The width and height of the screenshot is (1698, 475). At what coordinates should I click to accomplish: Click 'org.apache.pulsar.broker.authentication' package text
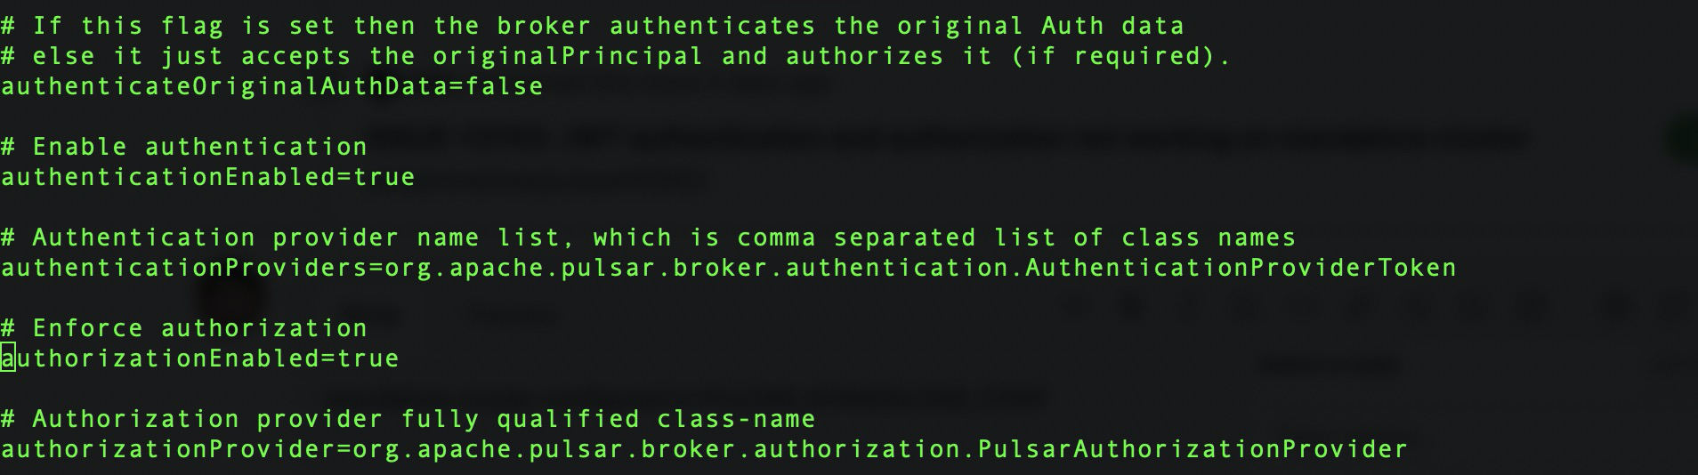point(696,269)
